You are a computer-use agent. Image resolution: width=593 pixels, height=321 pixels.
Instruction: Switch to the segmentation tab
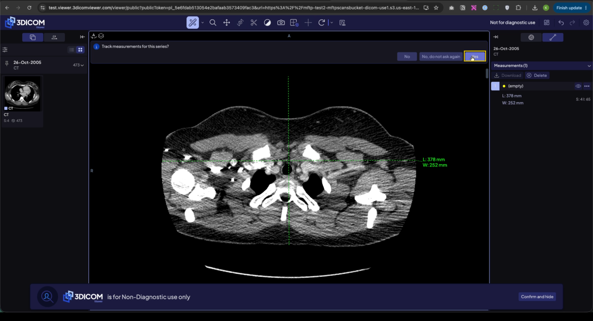coord(531,37)
